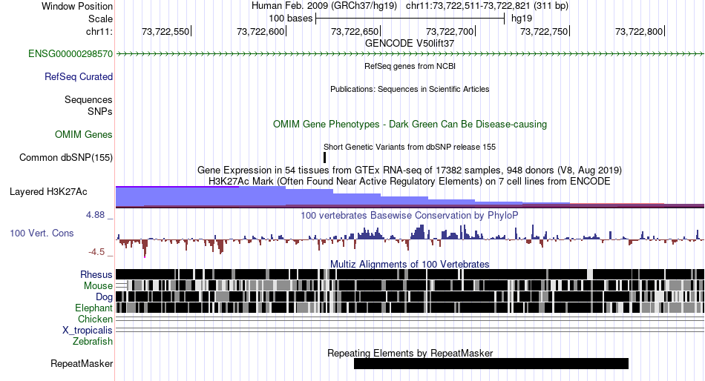705x381 pixels.
Task: Click the Window Position label
Action: 77,6
